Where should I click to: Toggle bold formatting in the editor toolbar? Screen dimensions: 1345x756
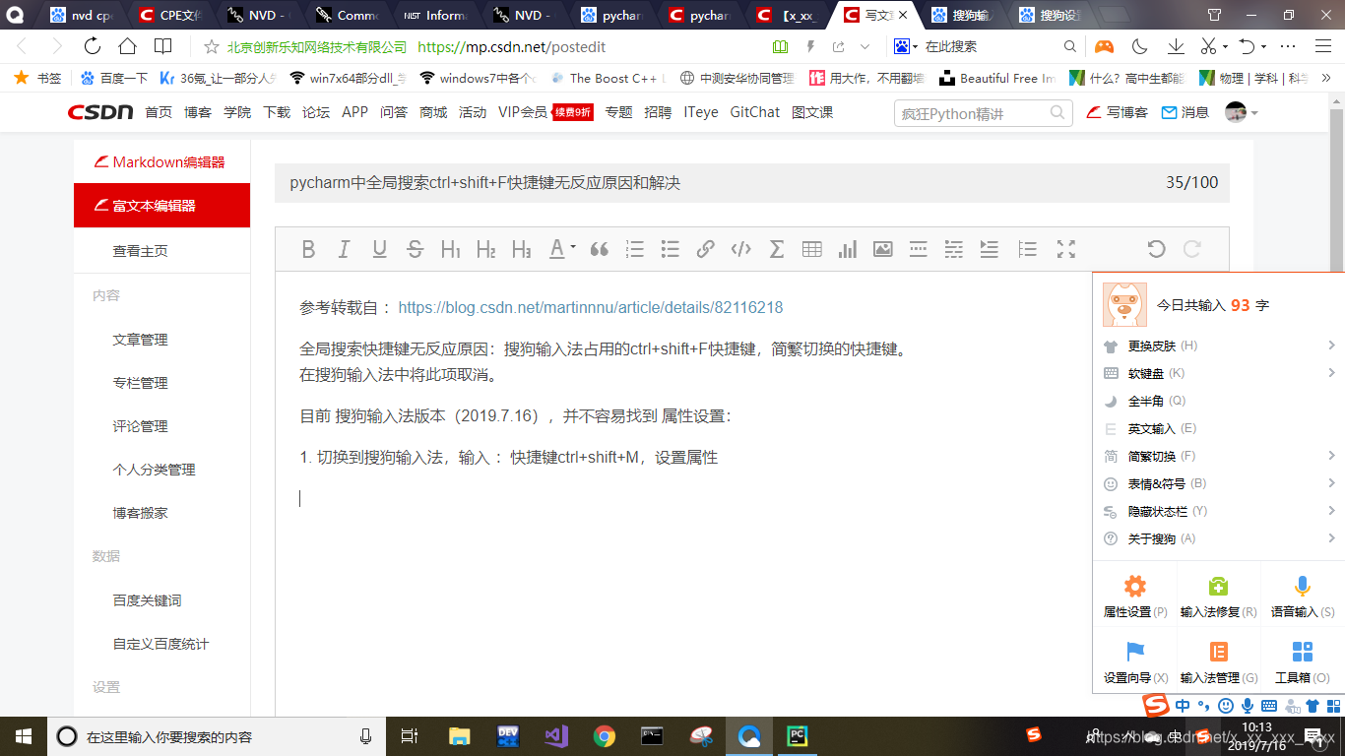[x=308, y=249]
